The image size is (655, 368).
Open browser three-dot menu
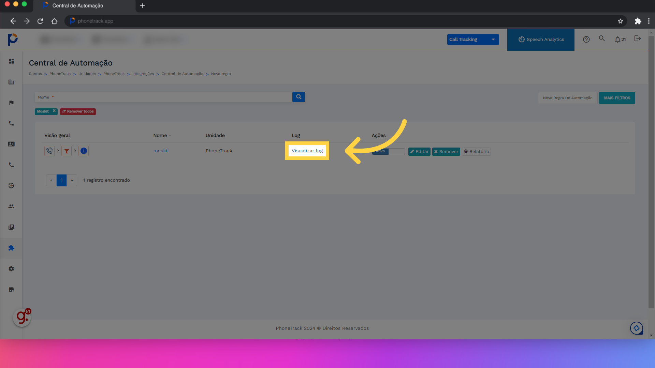649,21
